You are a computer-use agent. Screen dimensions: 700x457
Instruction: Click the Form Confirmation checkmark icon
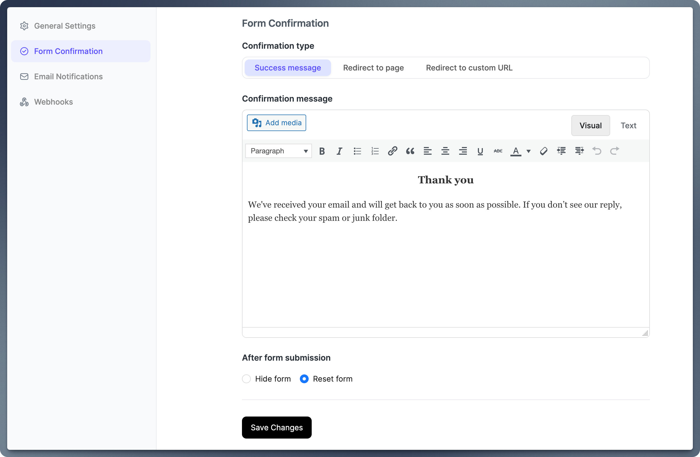[x=24, y=51]
